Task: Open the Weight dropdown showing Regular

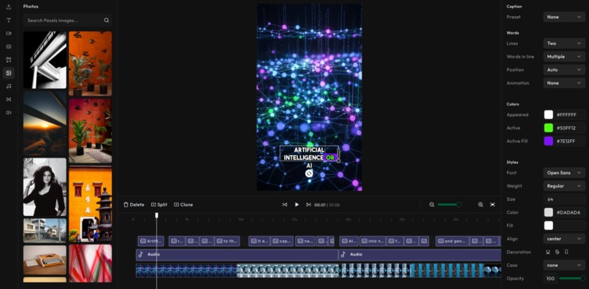Action: [564, 186]
